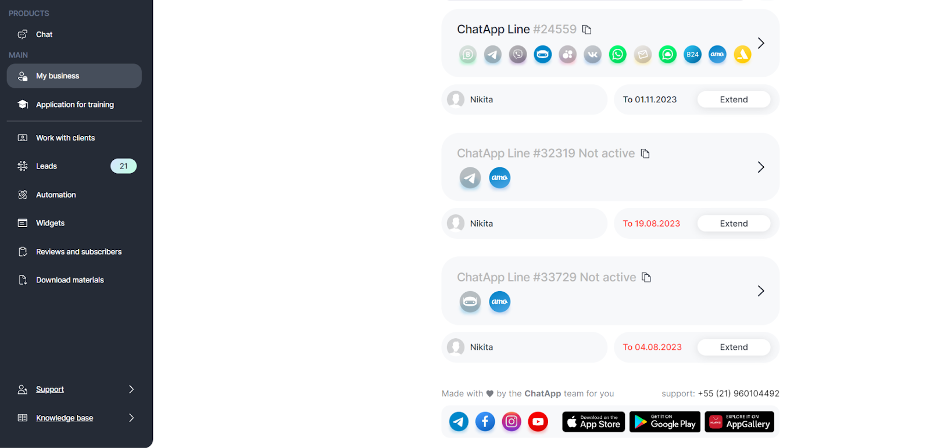The width and height of the screenshot is (930, 448).
Task: Click the amo icon in Line #32319
Action: click(499, 178)
